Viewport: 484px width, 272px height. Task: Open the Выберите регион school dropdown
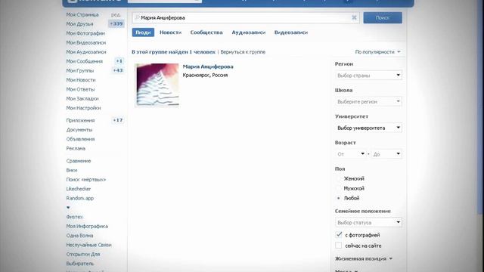pos(368,101)
